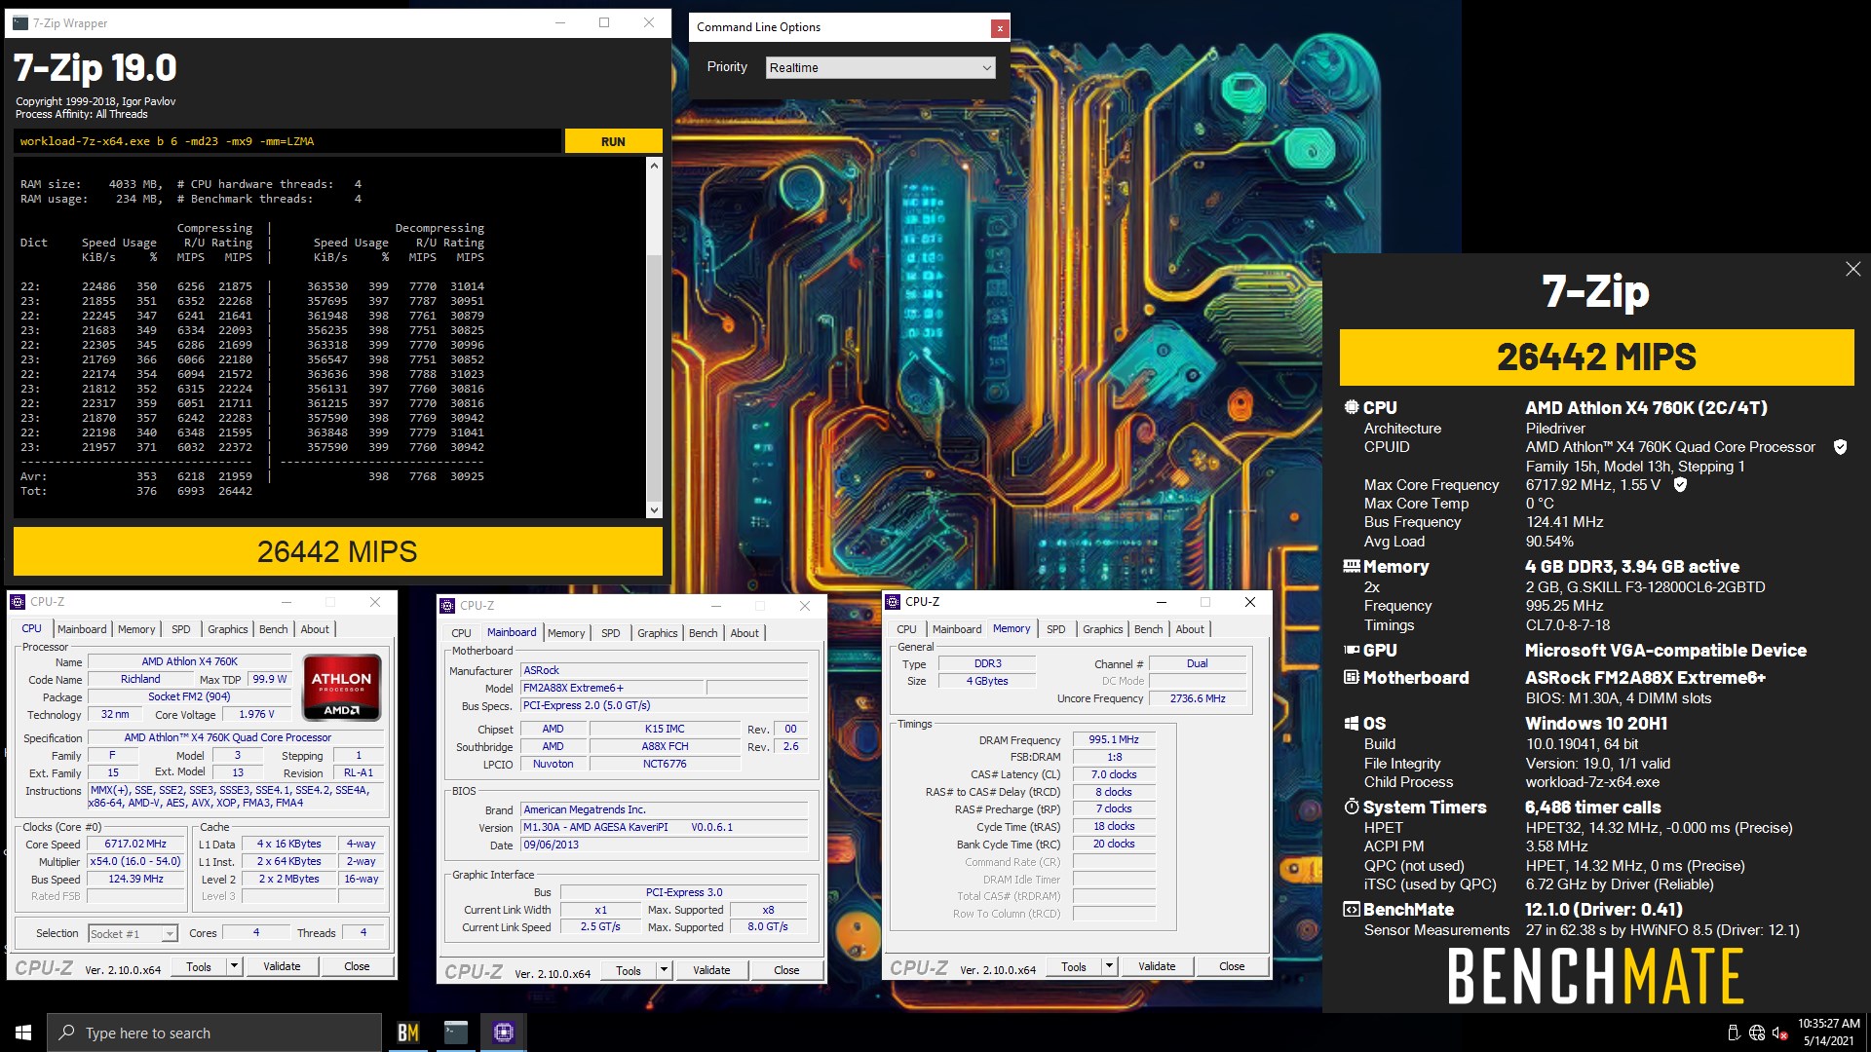Switch to CPU tab in right CPU-Z
The image size is (1871, 1052).
906,629
